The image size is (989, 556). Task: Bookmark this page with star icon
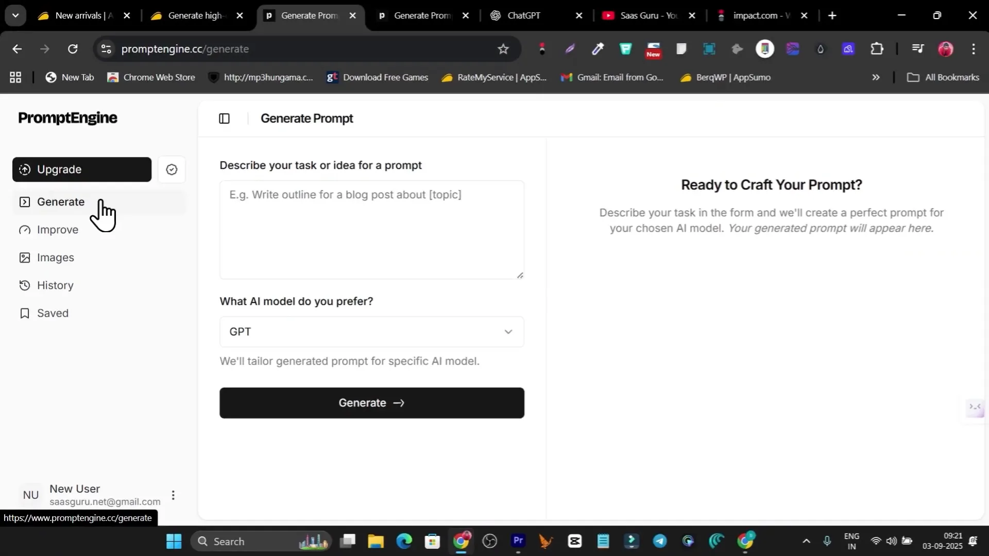click(503, 49)
